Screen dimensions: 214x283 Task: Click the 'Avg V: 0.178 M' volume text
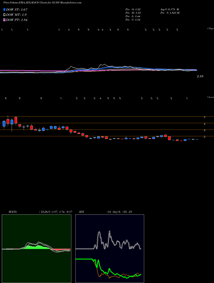[169, 9]
